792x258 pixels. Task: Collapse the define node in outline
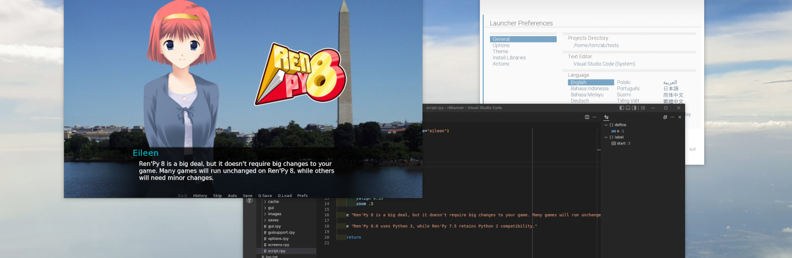click(606, 125)
